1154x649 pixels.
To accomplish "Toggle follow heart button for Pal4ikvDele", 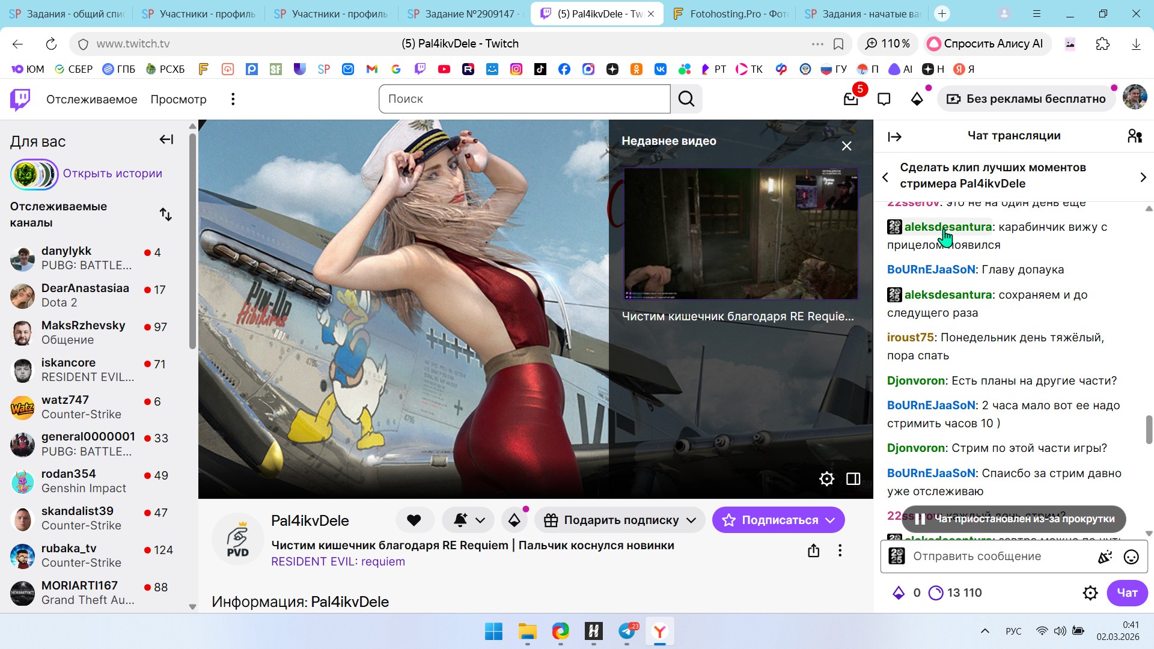I will pyautogui.click(x=414, y=520).
